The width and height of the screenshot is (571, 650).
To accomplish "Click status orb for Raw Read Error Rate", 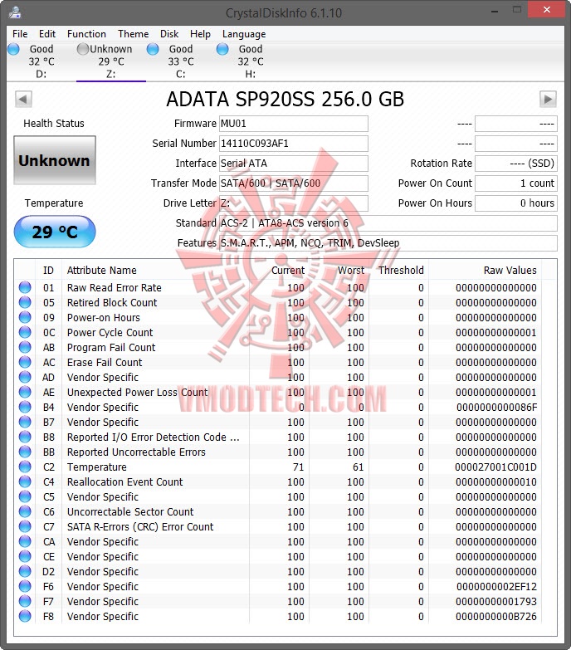I will click(25, 287).
